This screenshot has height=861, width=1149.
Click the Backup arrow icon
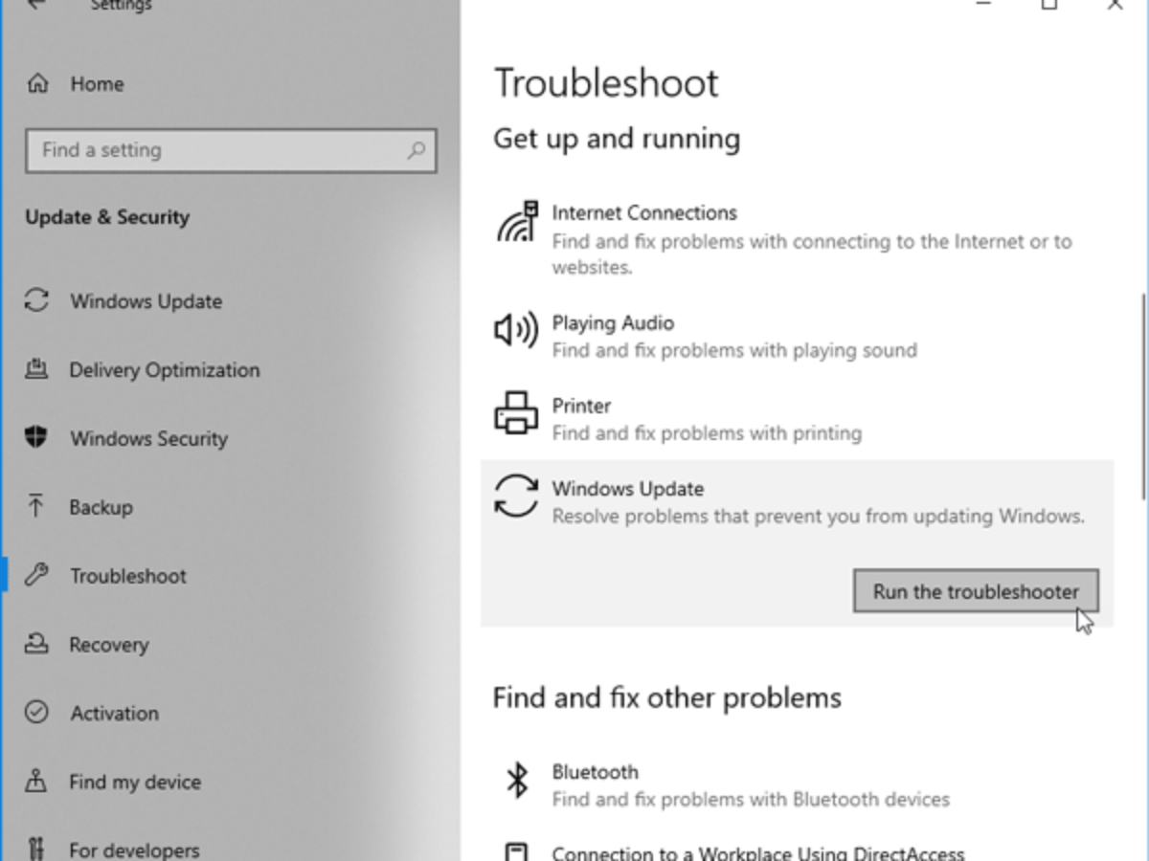pos(36,506)
